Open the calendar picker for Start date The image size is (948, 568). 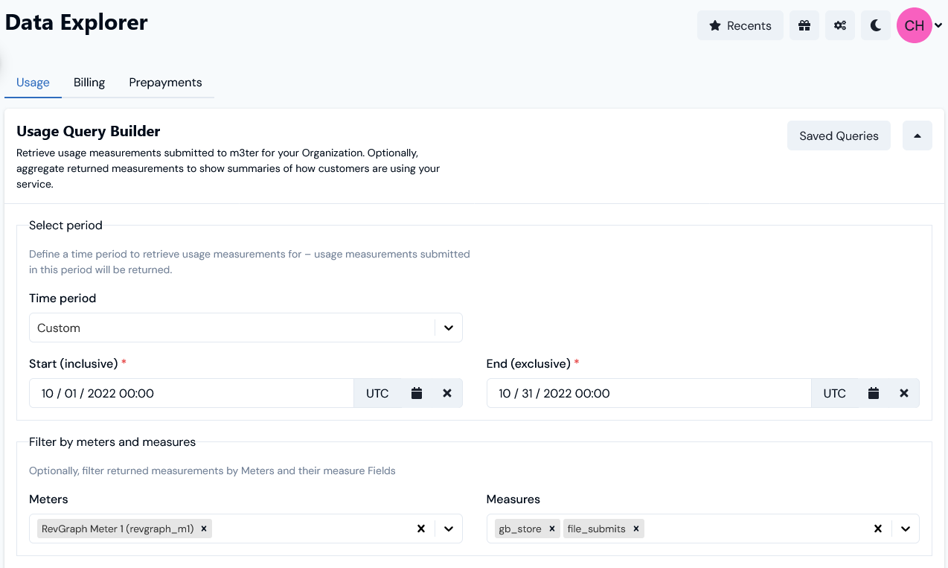[x=417, y=393]
